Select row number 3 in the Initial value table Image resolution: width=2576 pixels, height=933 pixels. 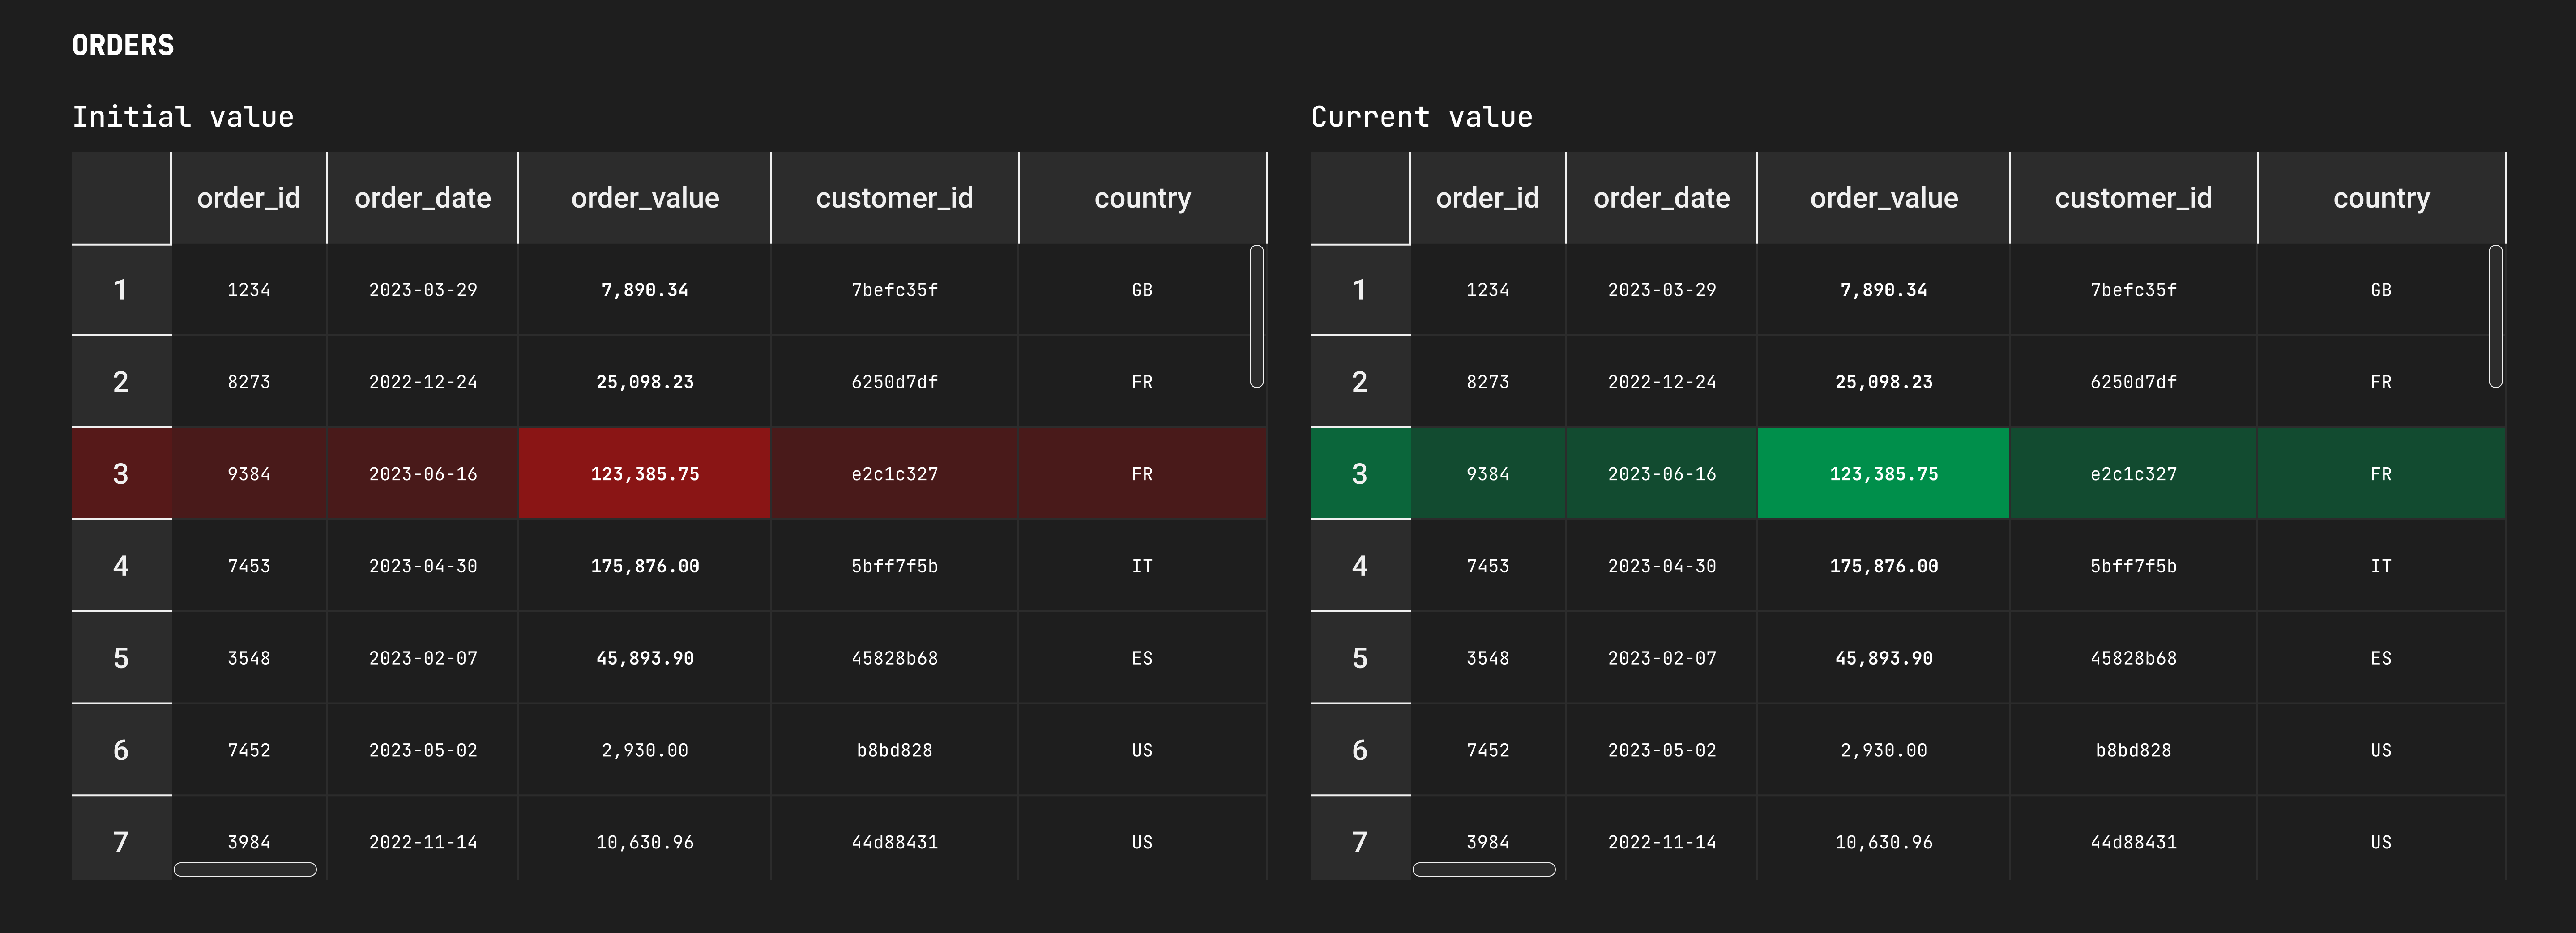tap(121, 474)
